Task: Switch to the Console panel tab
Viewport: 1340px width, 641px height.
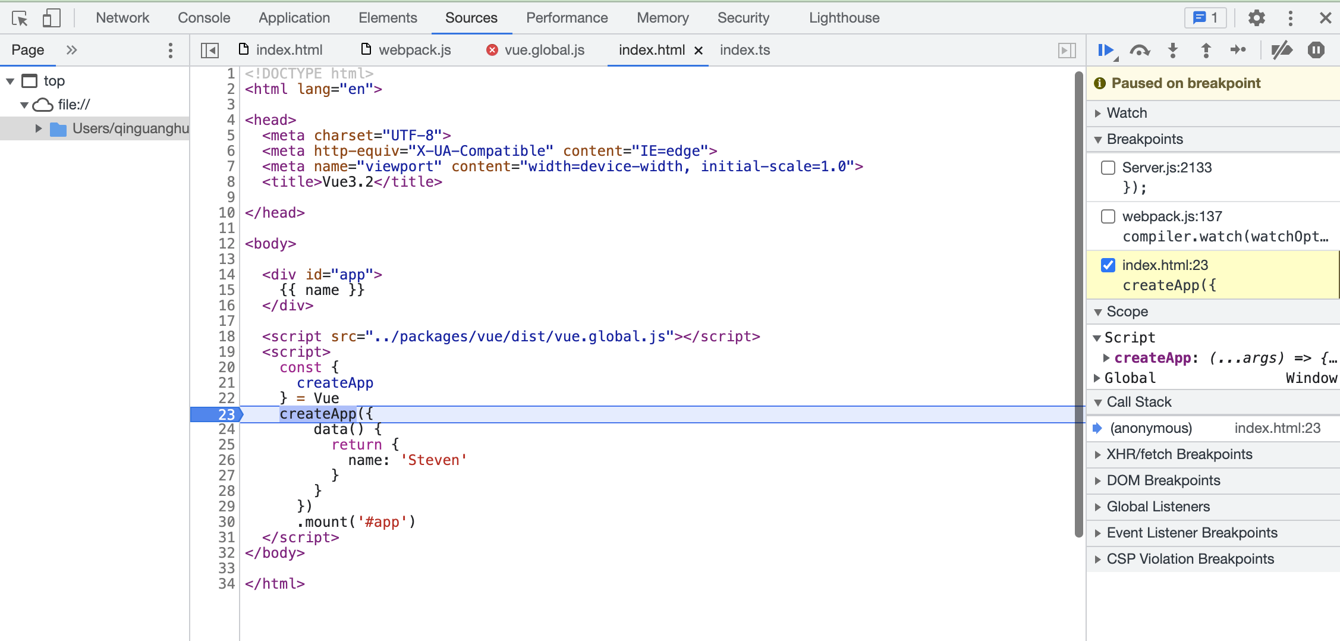Action: tap(204, 18)
